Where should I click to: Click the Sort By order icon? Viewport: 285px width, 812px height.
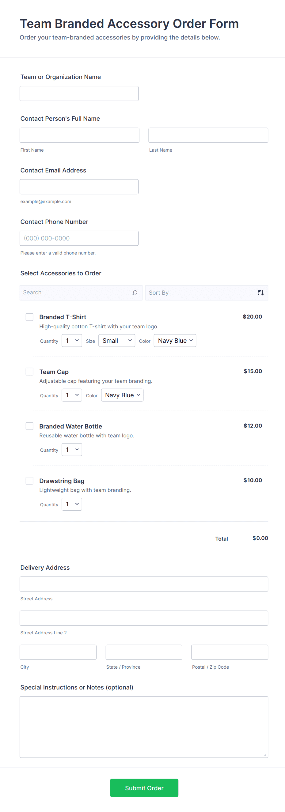(x=261, y=293)
